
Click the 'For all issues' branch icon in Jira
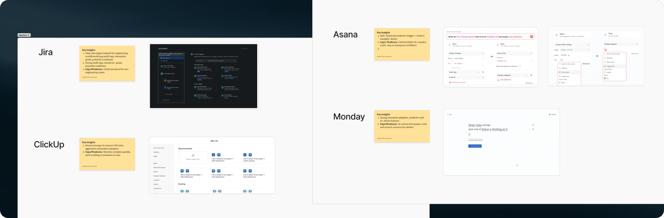click(x=162, y=73)
